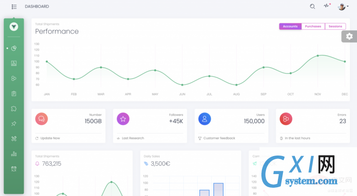Click the delivery icon beside 3,500€

coord(146,164)
